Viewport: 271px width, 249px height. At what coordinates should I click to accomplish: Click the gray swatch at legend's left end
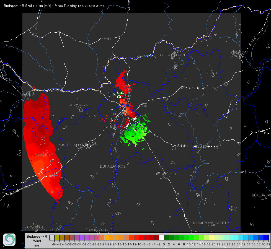[52, 237]
